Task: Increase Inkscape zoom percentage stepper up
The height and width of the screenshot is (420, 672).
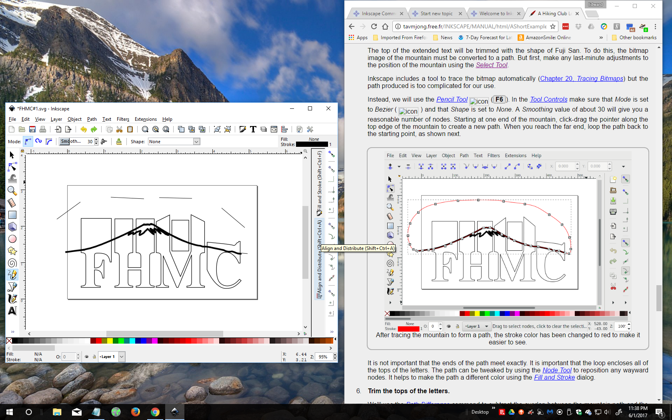Action: pos(335,355)
